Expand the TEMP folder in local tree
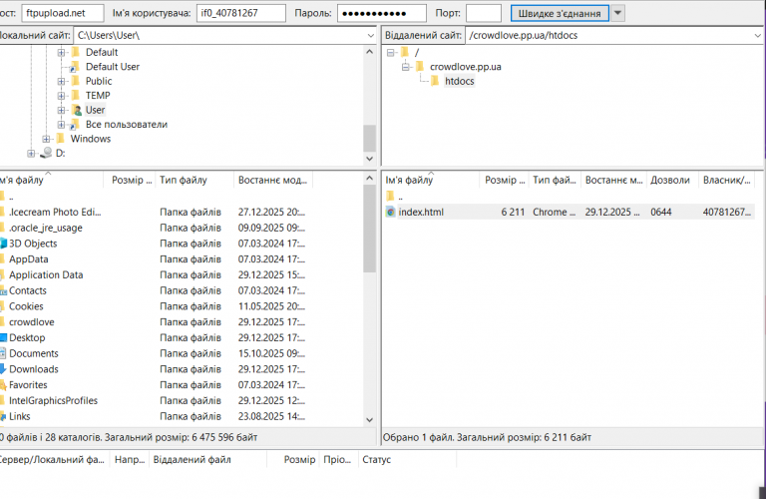This screenshot has height=499, width=766. [x=61, y=96]
